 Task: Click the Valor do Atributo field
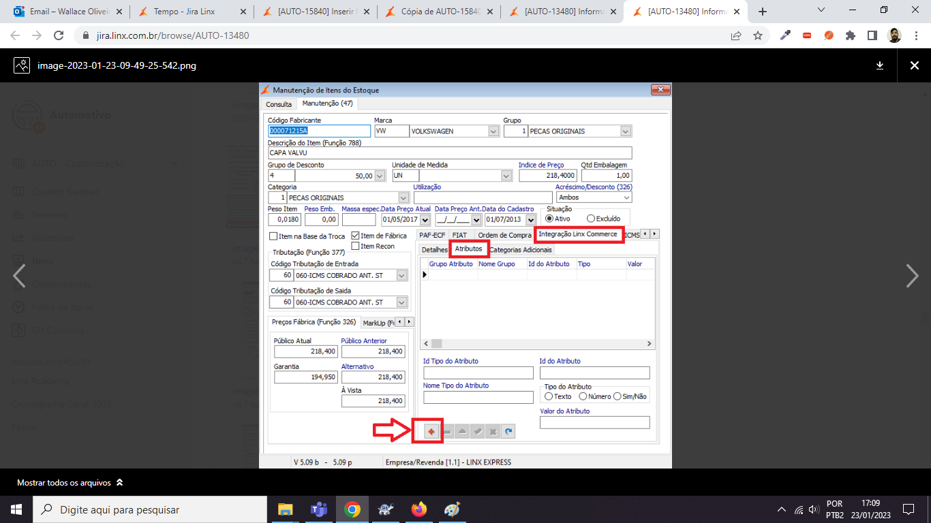pyautogui.click(x=595, y=423)
